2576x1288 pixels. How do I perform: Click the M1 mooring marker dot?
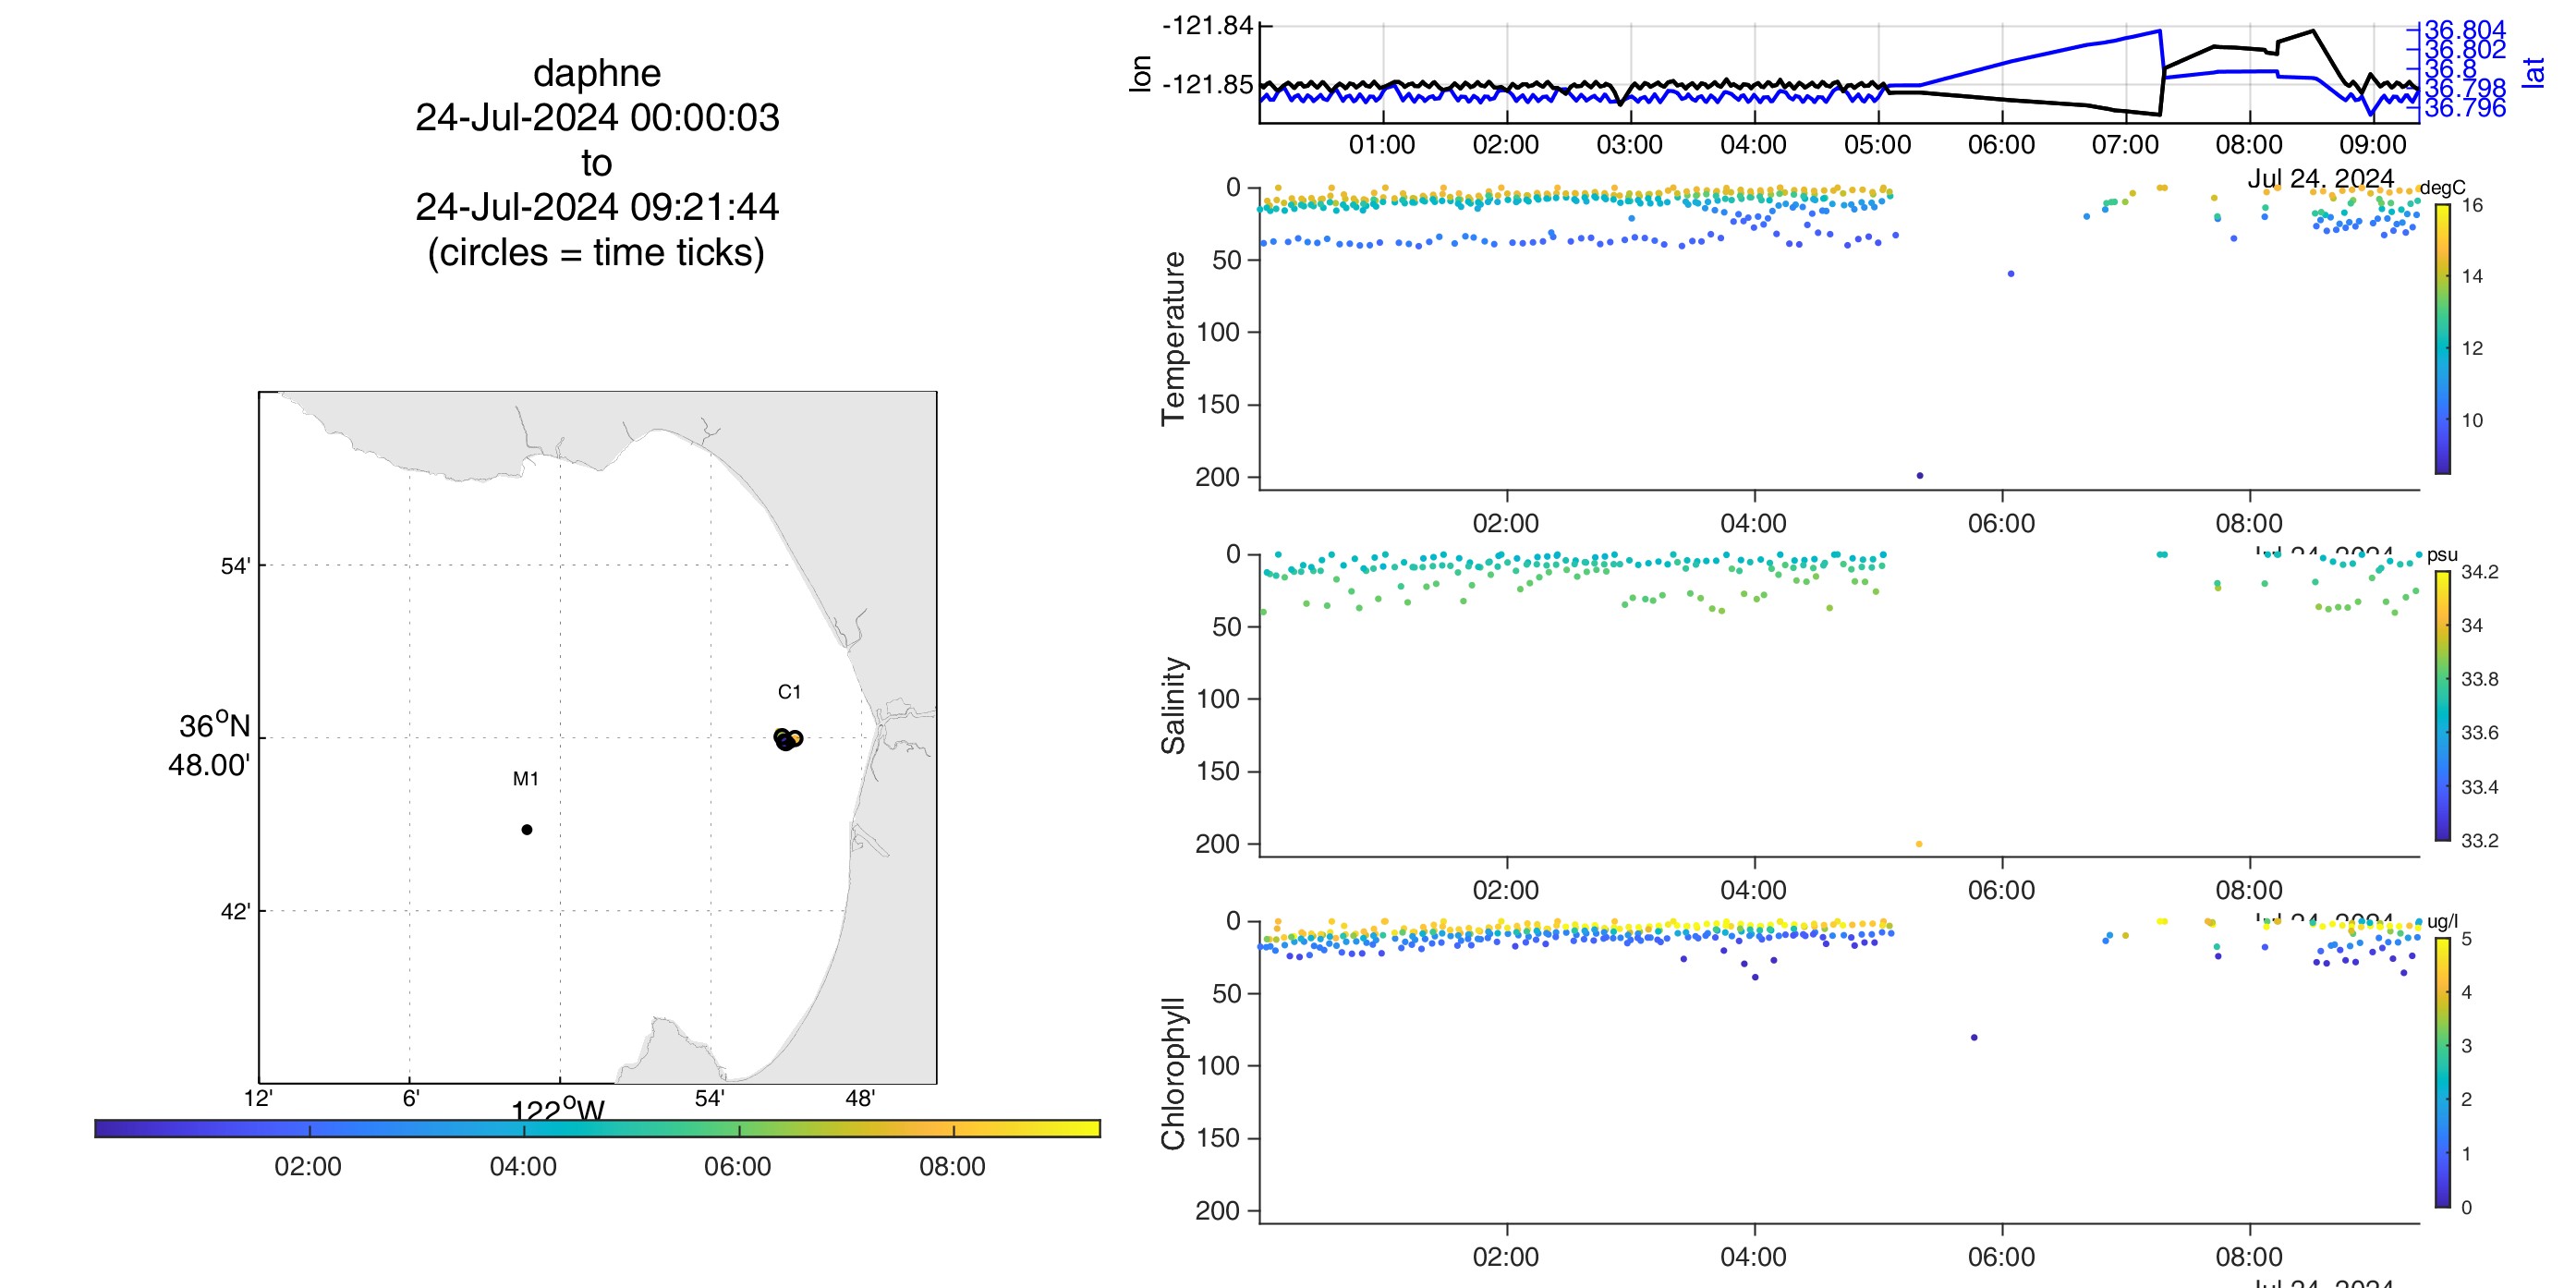[527, 829]
